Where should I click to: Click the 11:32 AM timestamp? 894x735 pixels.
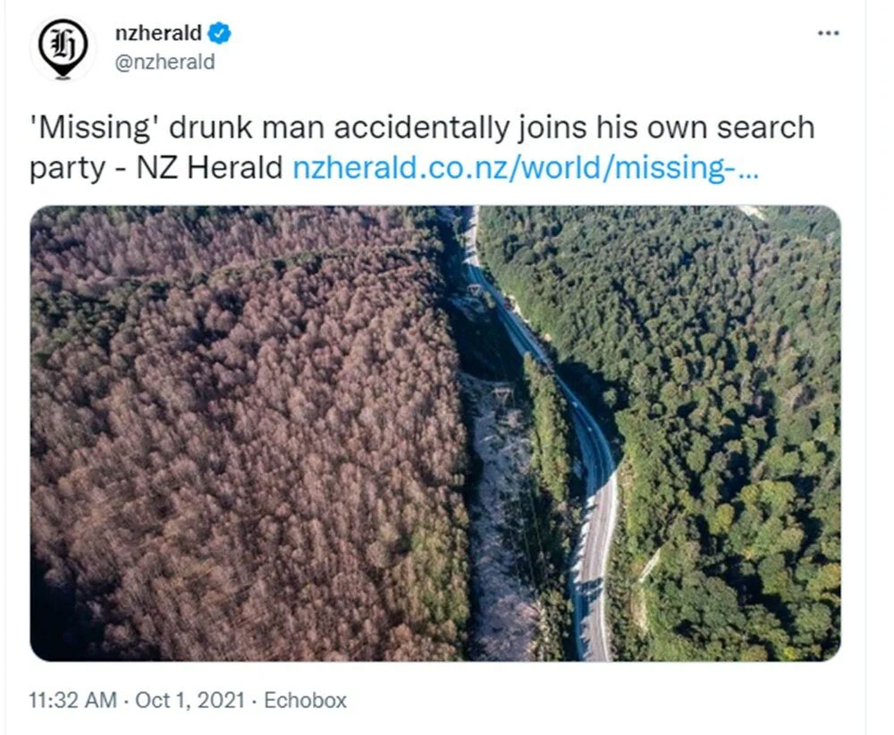point(72,700)
